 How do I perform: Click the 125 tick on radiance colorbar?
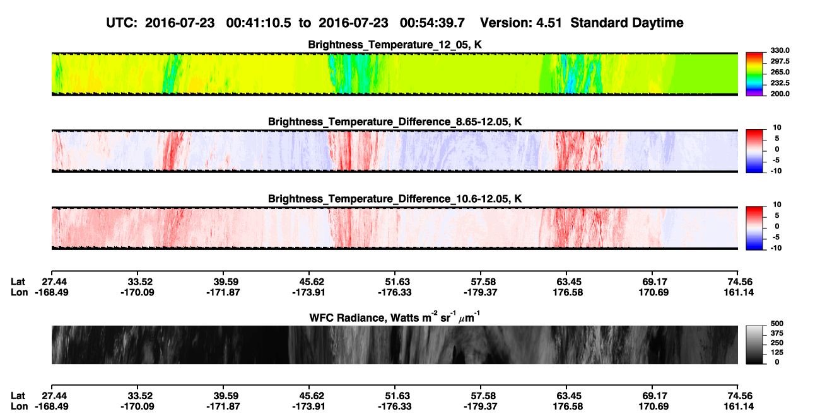[776, 353]
